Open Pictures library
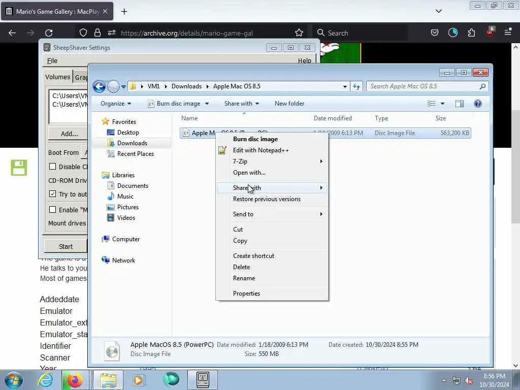This screenshot has height=390, width=520. [127, 207]
